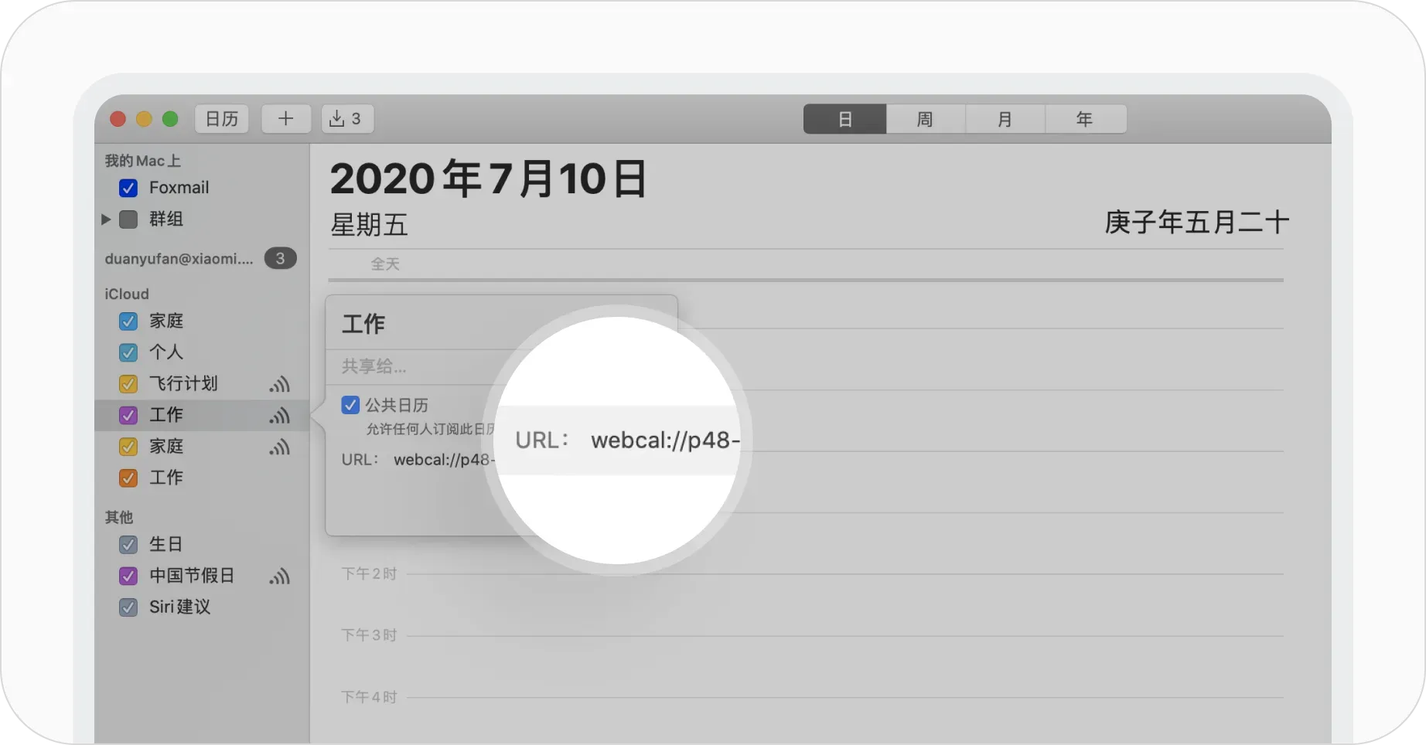The height and width of the screenshot is (745, 1426).
Task: Switch to the 年 view tab
Action: (1084, 119)
